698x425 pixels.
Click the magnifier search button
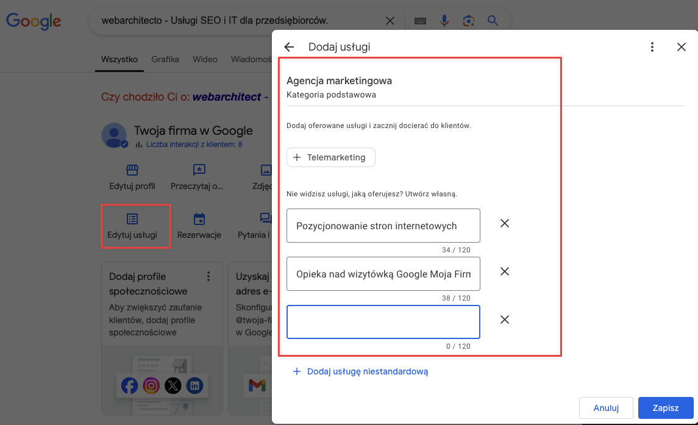click(493, 21)
